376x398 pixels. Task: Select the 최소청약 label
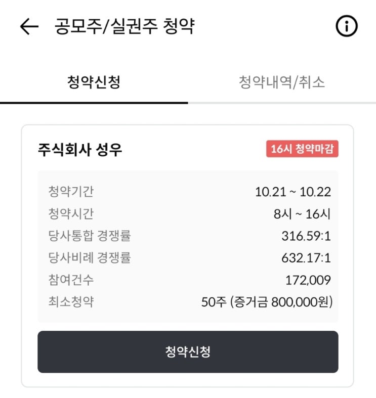[x=71, y=302]
